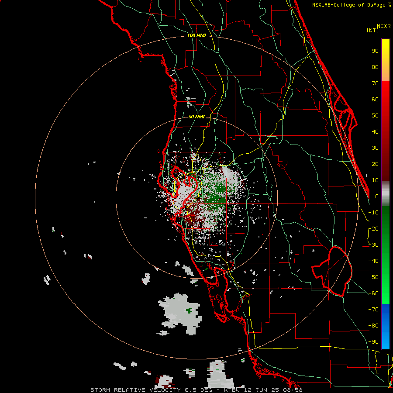The height and width of the screenshot is (393, 393).
Task: Click the STORM RELATIVE VELOCITY caption text
Action: pyautogui.click(x=137, y=390)
